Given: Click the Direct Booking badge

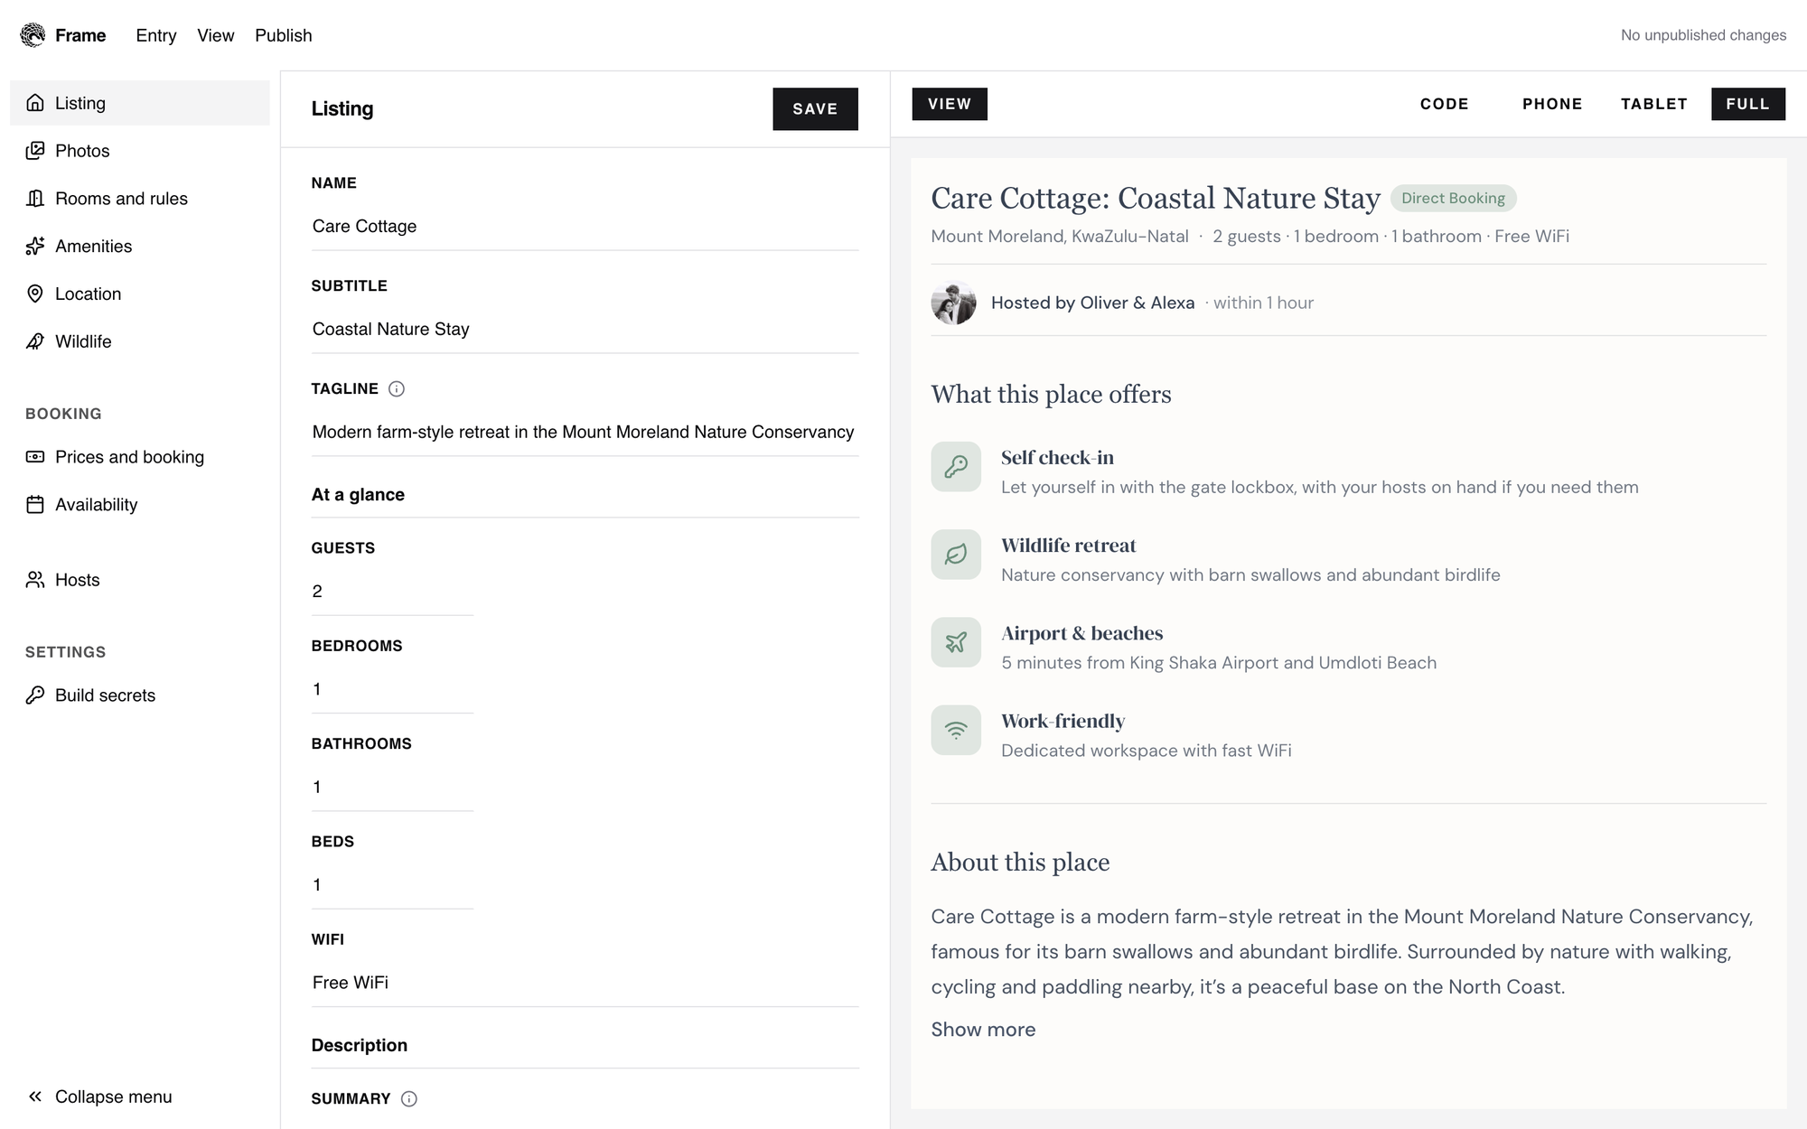Looking at the screenshot, I should click(1453, 199).
